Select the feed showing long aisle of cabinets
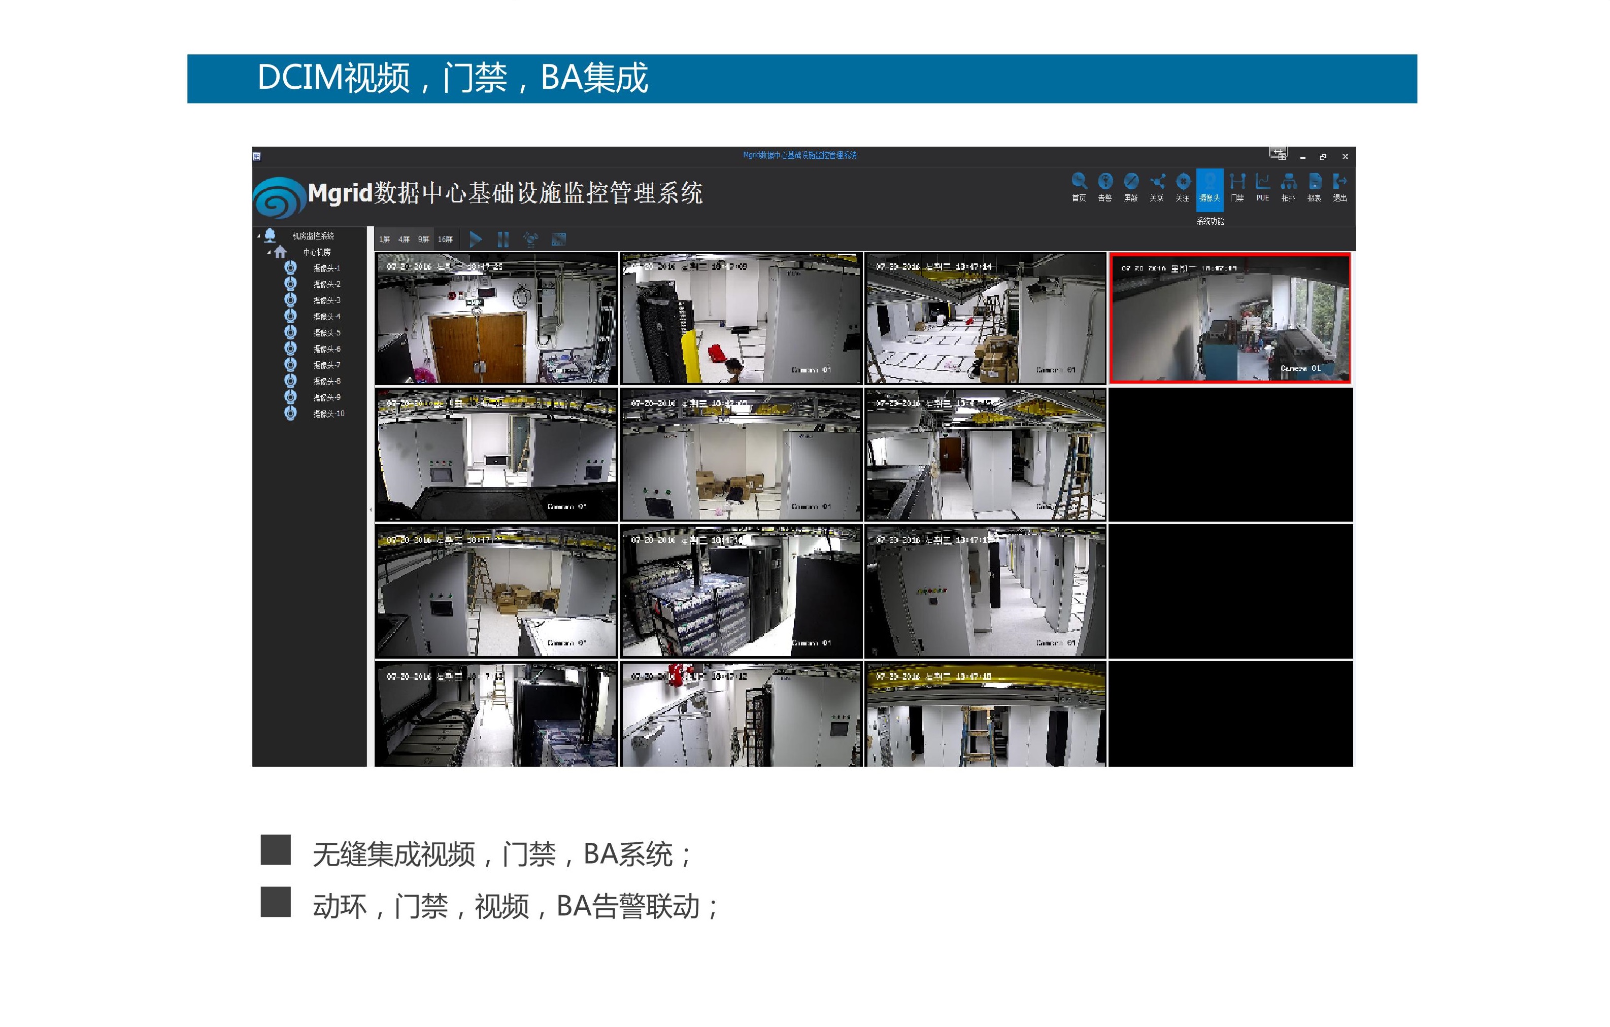The height and width of the screenshot is (1027, 1610). point(986,591)
